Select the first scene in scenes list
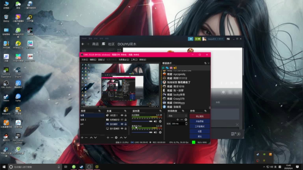The image size is (303, 170). [x=92, y=115]
